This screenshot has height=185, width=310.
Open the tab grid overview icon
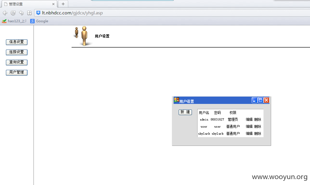coord(30,13)
